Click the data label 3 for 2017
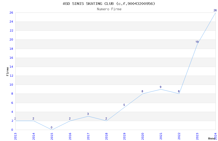218x141 pixels. [x=88, y=114]
